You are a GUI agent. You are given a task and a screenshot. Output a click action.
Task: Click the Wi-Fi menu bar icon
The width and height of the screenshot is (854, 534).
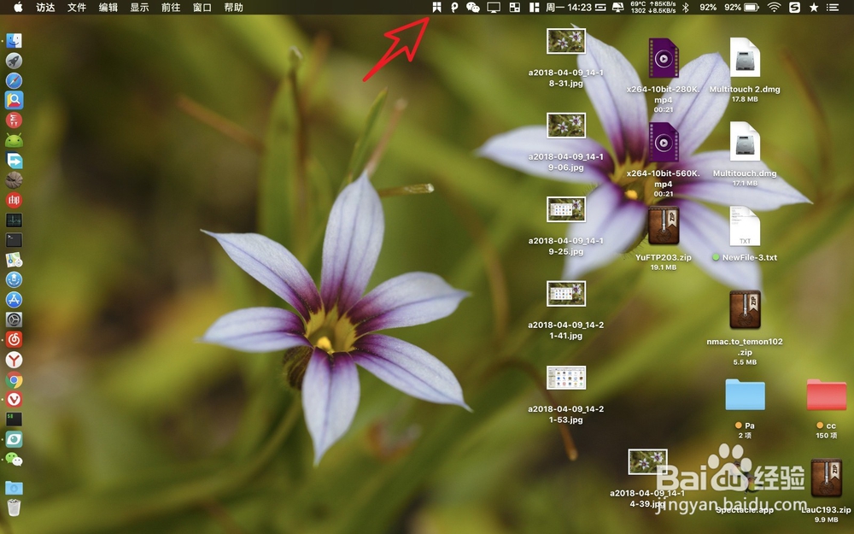tap(774, 7)
